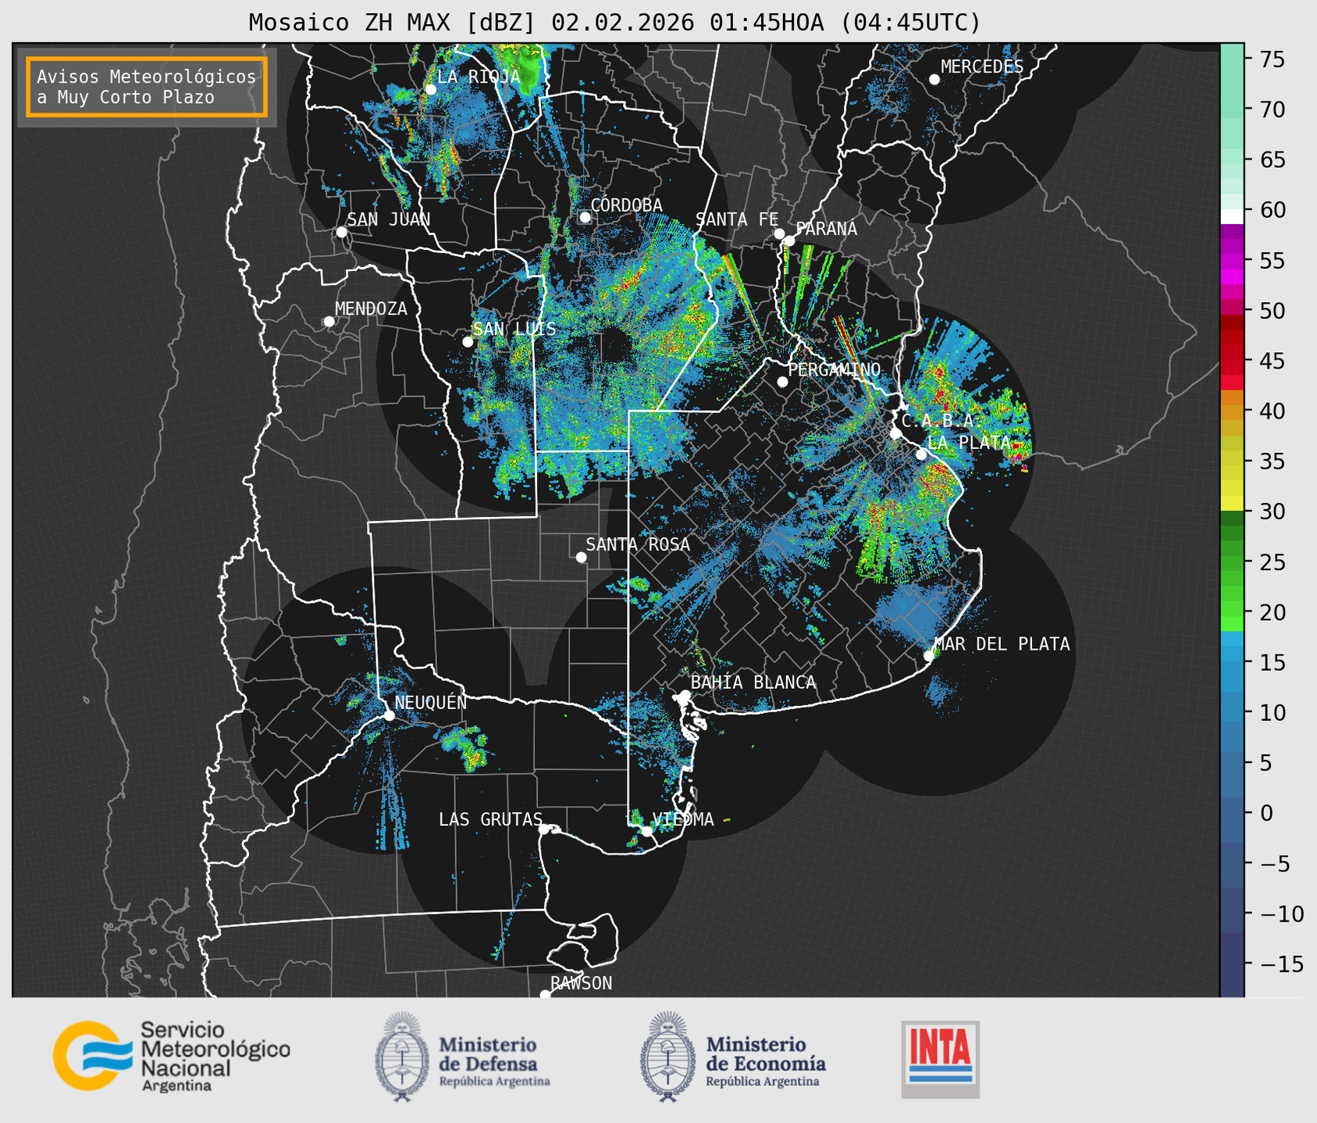Click the SANTA ROSA city marker dot

tap(581, 558)
